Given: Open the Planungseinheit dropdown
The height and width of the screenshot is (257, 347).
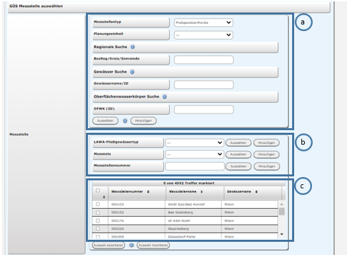Looking at the screenshot, I should click(x=204, y=35).
